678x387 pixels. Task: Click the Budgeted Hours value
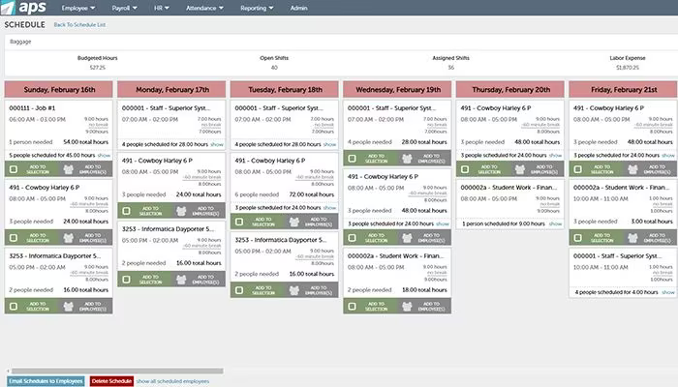[x=97, y=68]
